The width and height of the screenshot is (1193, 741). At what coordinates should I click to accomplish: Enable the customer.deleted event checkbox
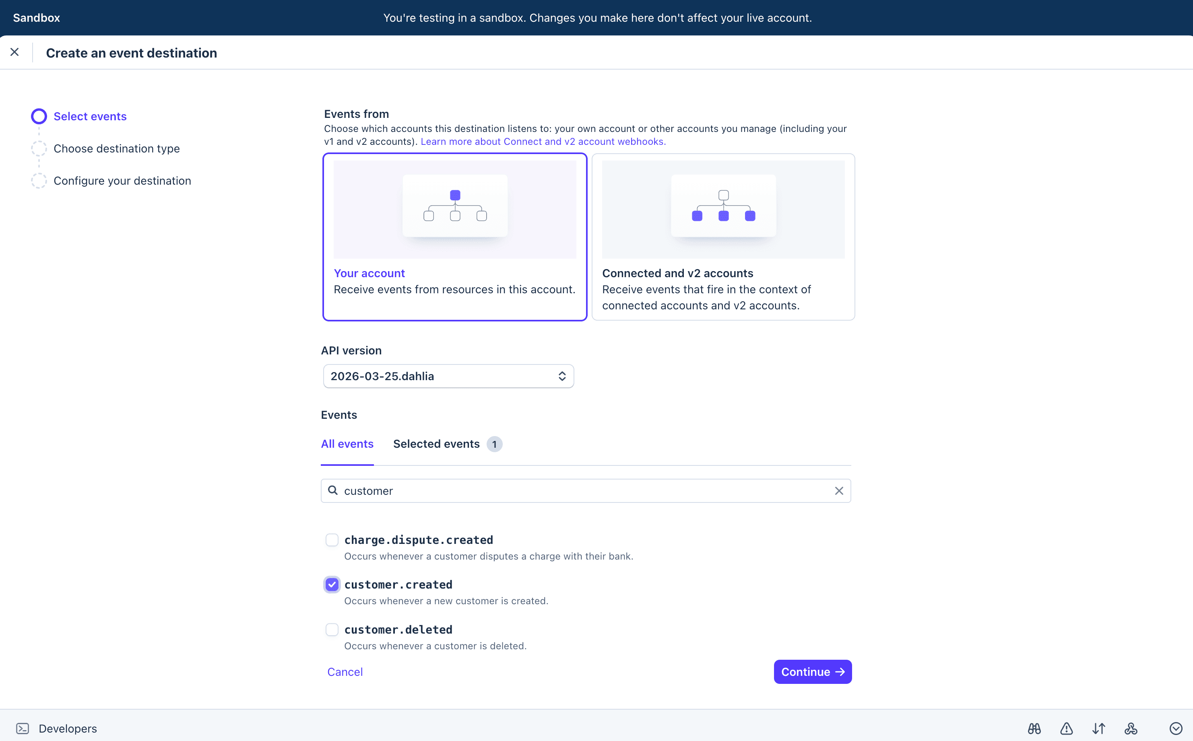(332, 629)
